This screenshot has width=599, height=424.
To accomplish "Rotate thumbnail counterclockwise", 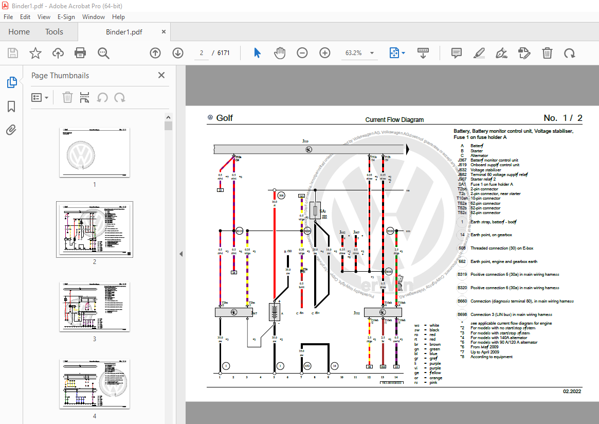I will [x=102, y=97].
